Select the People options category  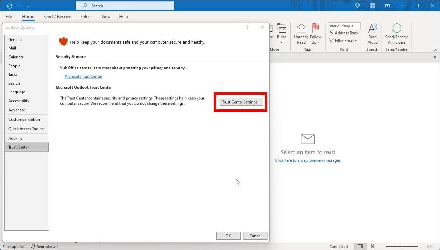click(27, 66)
